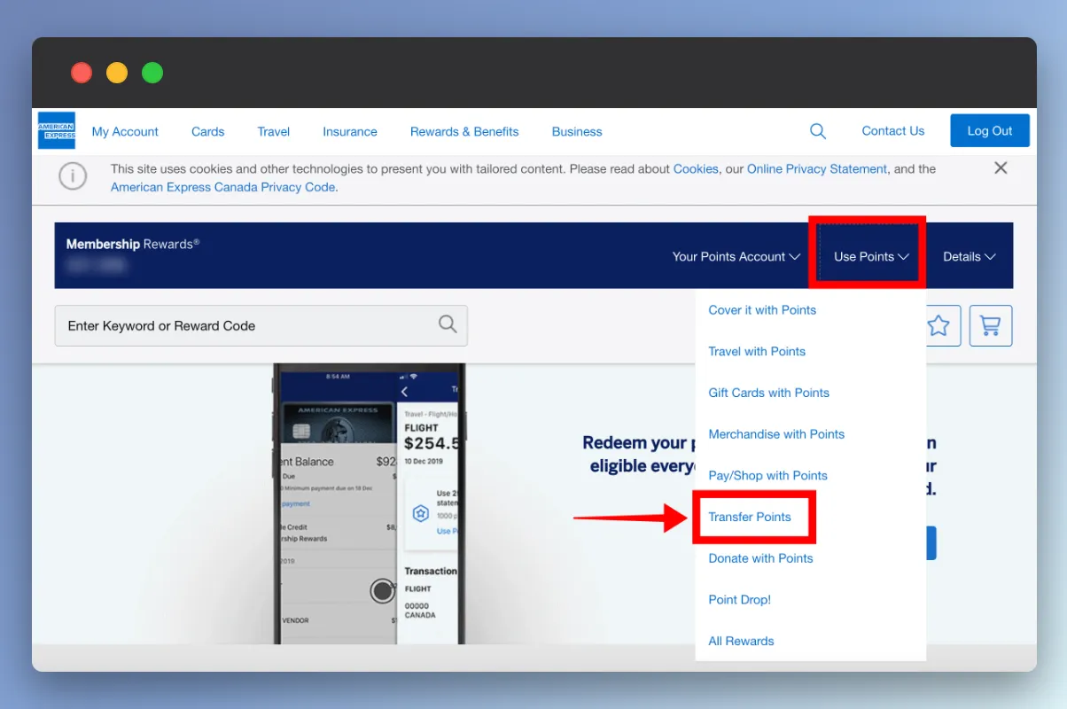Open the search magnifier in top navigation
The height and width of the screenshot is (709, 1067).
point(818,131)
